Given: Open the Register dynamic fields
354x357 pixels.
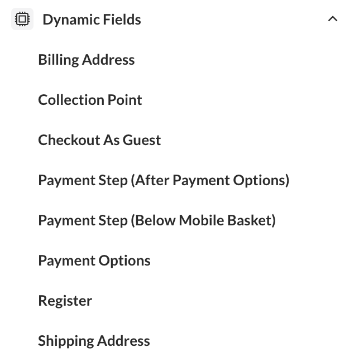Looking at the screenshot, I should [65, 301].
